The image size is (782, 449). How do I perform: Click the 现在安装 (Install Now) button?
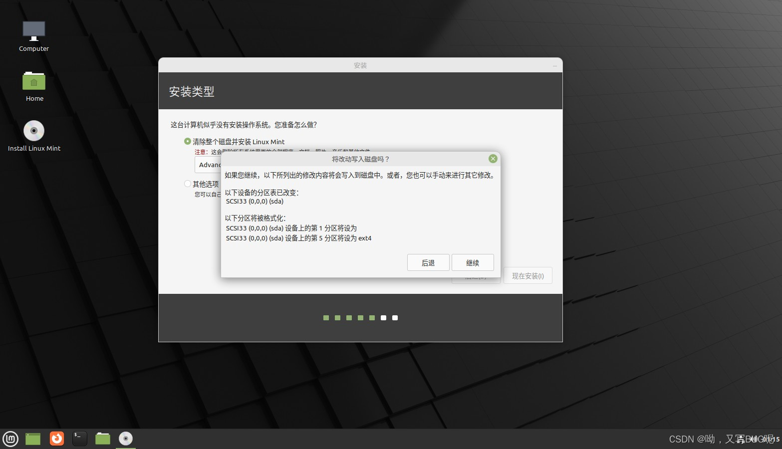tap(528, 275)
